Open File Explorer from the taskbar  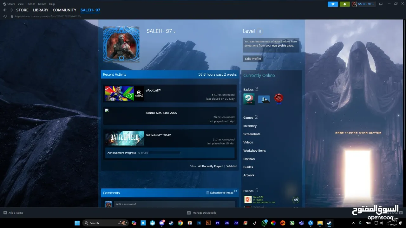(x=320, y=223)
